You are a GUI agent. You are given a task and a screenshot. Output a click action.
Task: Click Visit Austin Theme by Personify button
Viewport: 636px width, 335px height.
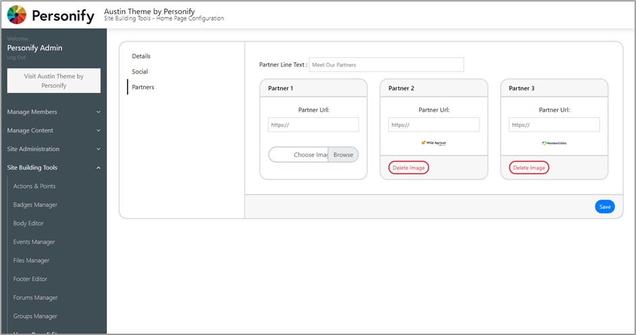[x=54, y=81]
